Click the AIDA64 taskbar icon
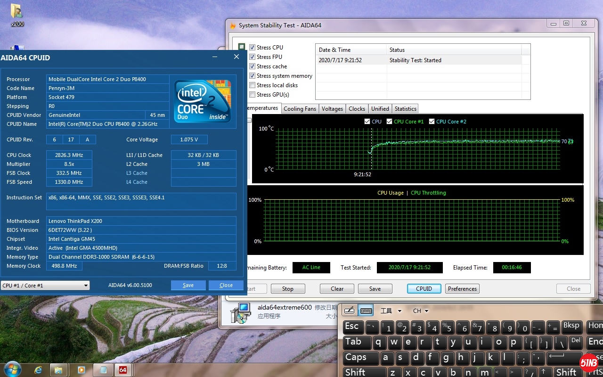The width and height of the screenshot is (603, 377). (x=123, y=369)
